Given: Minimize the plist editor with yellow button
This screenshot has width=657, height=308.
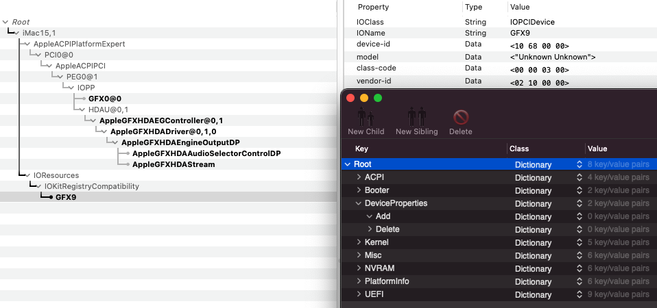Looking at the screenshot, I should [364, 98].
